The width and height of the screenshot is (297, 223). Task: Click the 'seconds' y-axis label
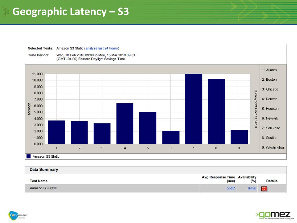(x=29, y=109)
